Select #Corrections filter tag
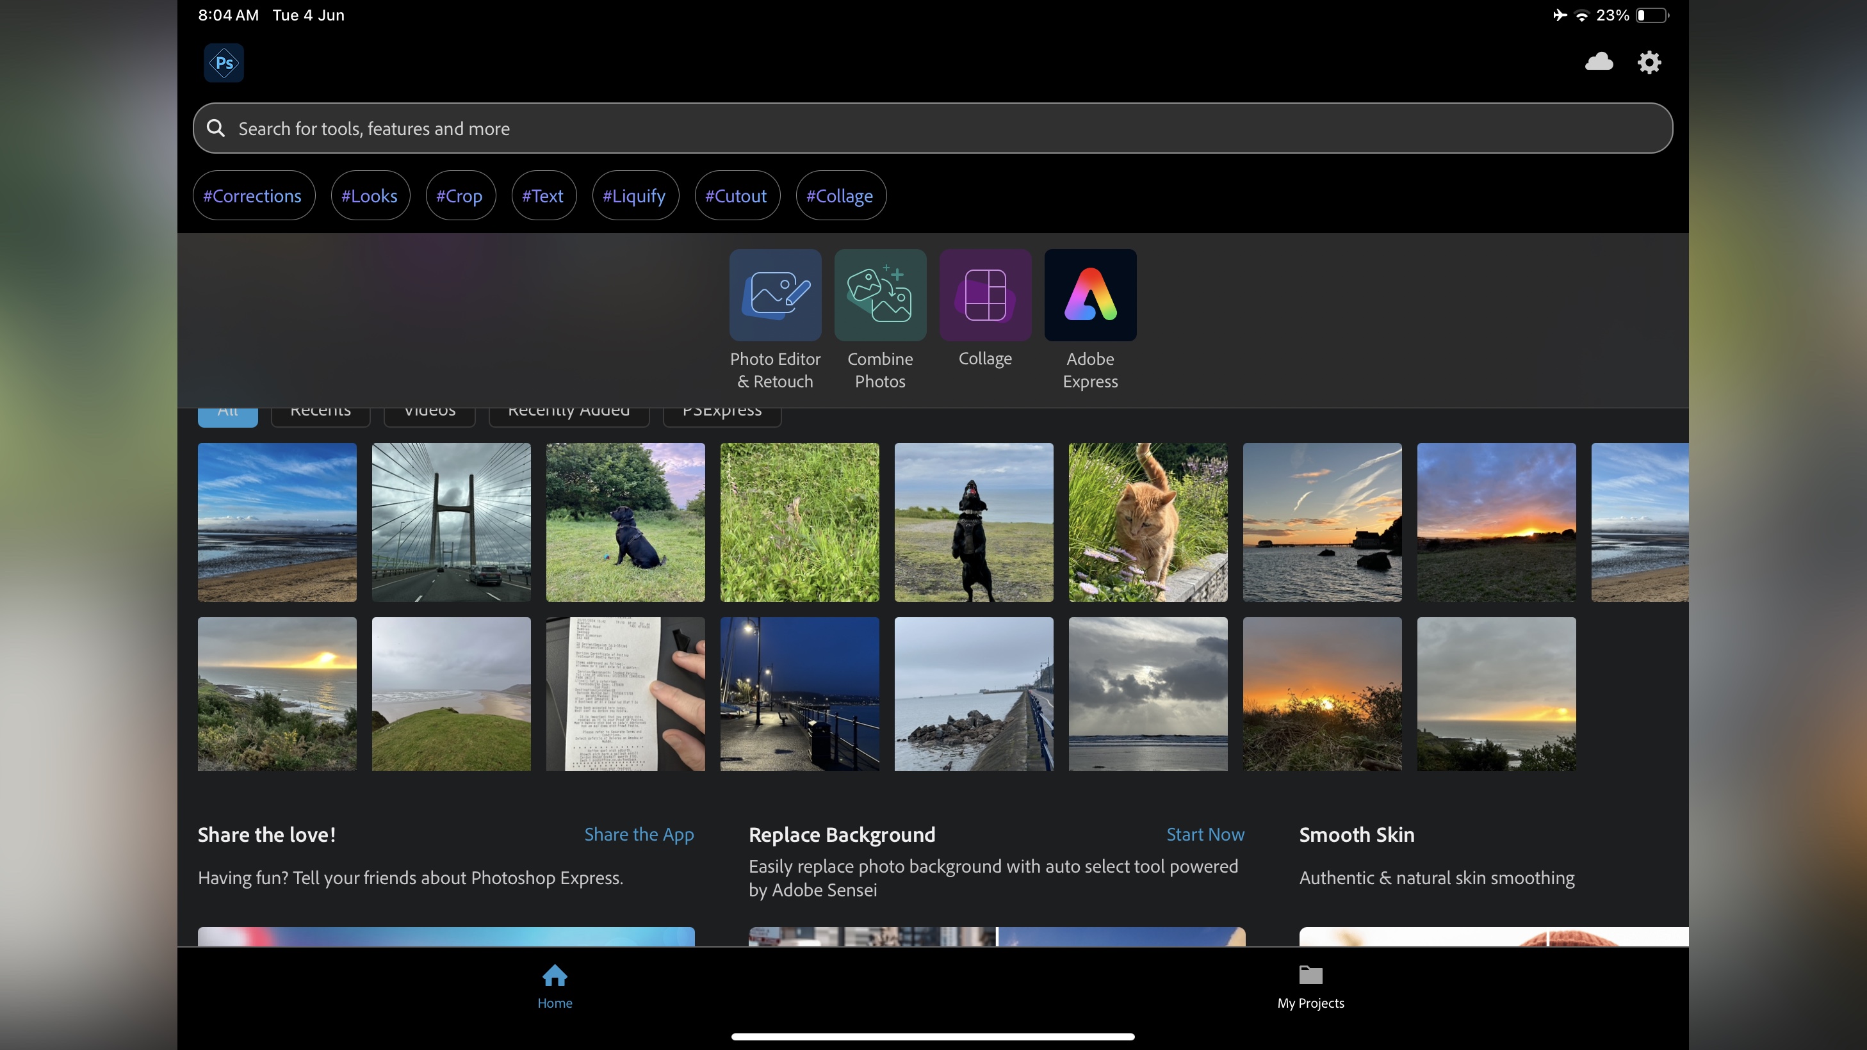Image resolution: width=1867 pixels, height=1050 pixels. pyautogui.click(x=252, y=195)
